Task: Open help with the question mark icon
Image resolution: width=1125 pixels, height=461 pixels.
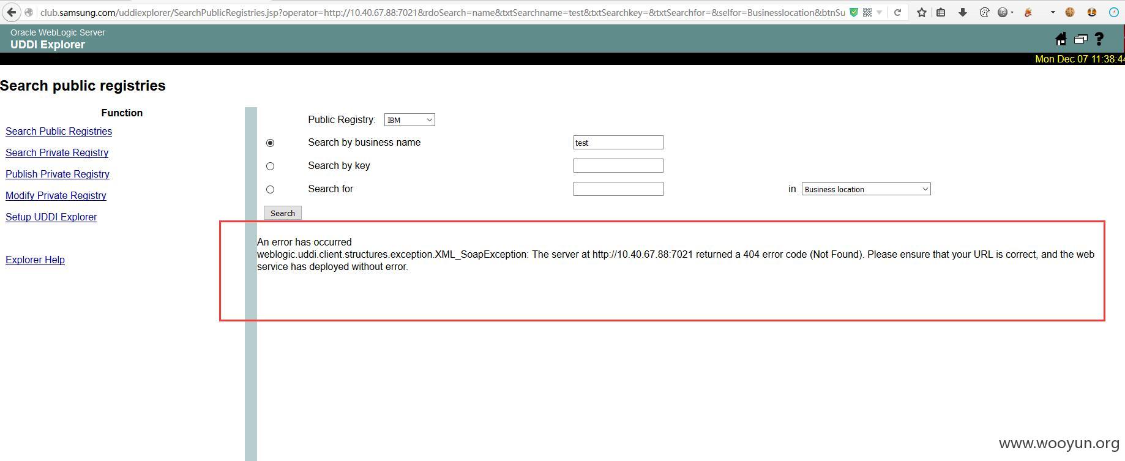Action: pyautogui.click(x=1099, y=39)
